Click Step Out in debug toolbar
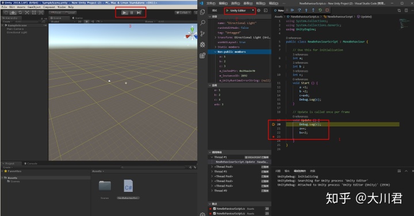 [313, 10]
